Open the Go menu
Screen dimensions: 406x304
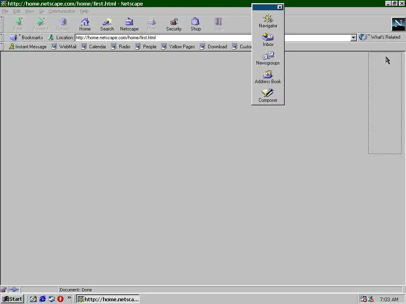click(41, 11)
